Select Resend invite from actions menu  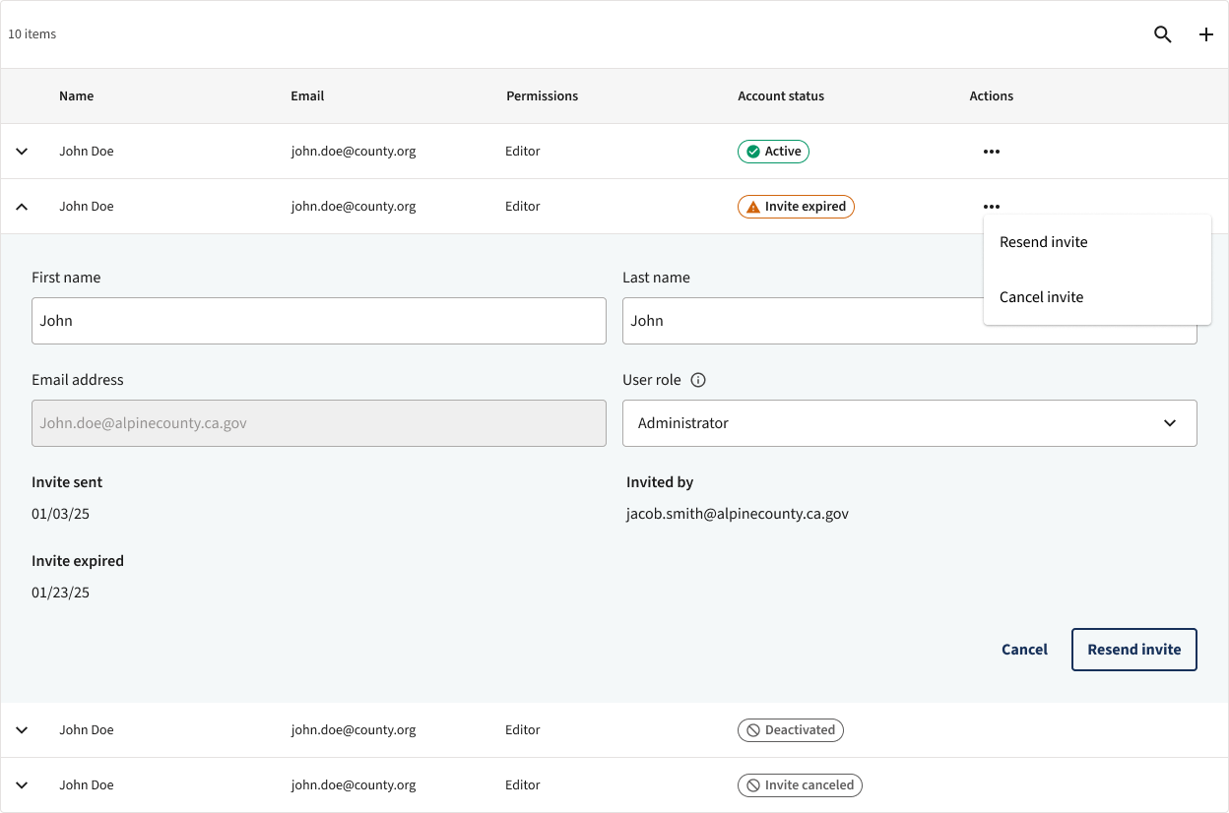[1044, 242]
